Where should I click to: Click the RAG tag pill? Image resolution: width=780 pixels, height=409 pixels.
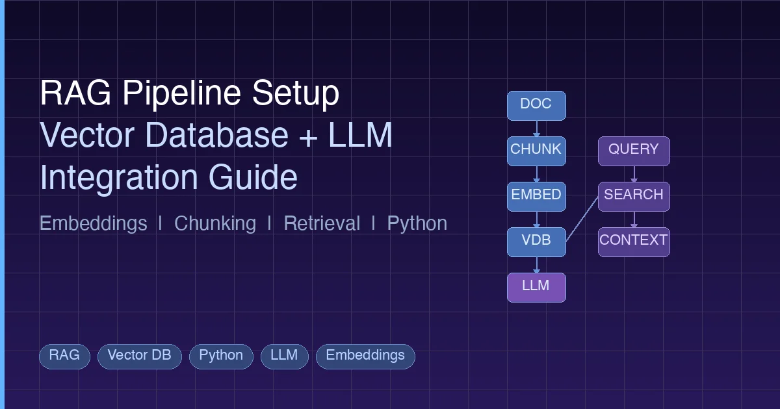64,356
